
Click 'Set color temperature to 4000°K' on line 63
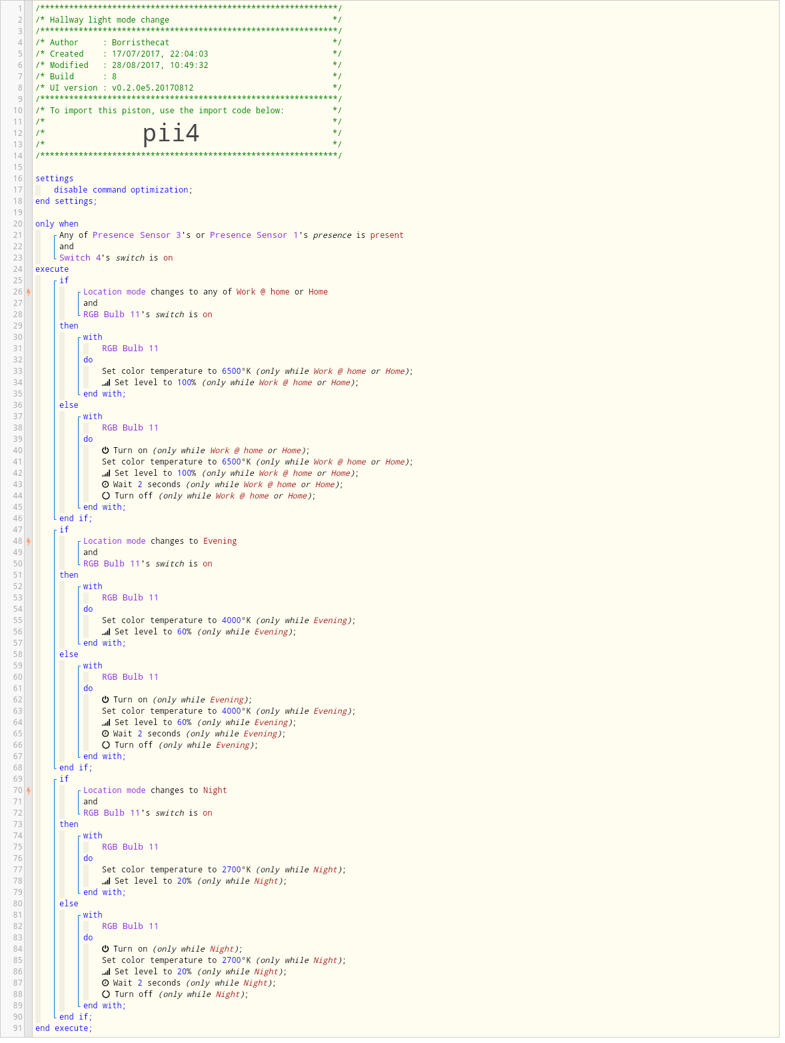177,711
